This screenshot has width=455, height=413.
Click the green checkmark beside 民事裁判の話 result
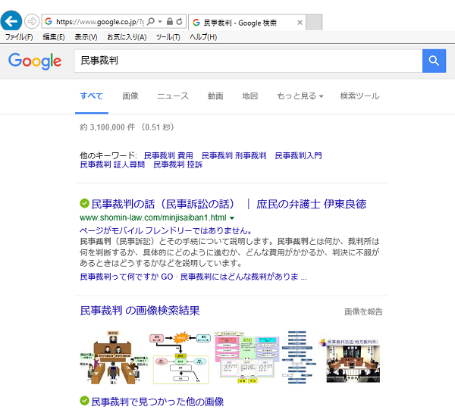pyautogui.click(x=84, y=203)
